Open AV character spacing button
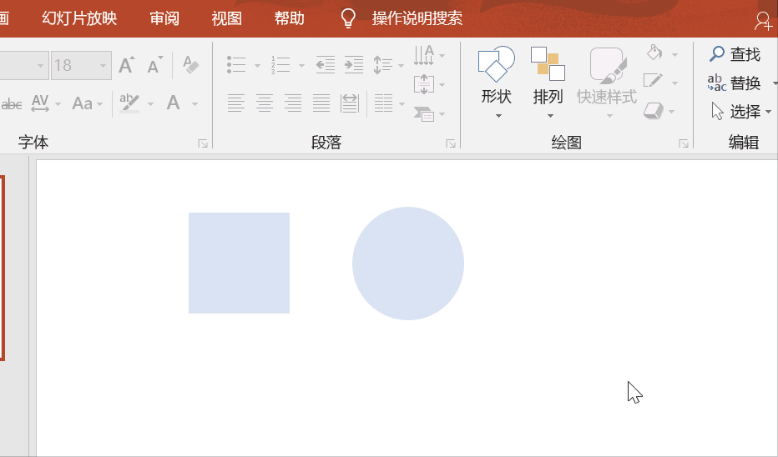Viewport: 778px width, 457px height. [40, 103]
